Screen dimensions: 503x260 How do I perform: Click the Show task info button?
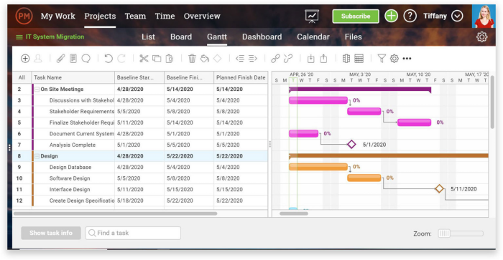click(51, 233)
